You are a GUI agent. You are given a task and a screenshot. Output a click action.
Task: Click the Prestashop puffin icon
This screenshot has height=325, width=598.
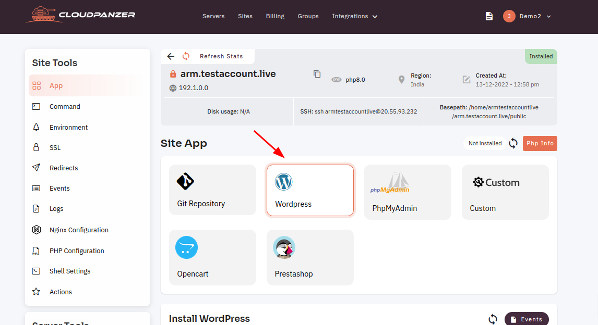pyautogui.click(x=284, y=247)
